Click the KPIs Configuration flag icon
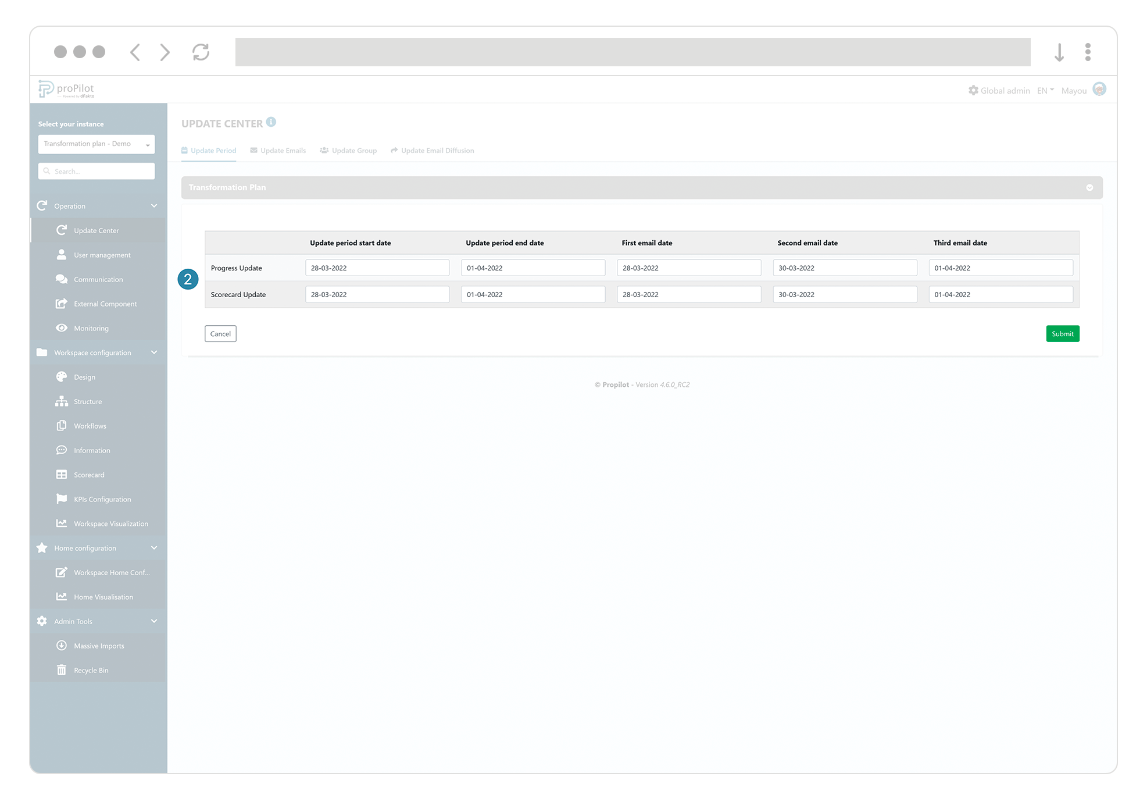This screenshot has width=1147, height=805. (62, 499)
